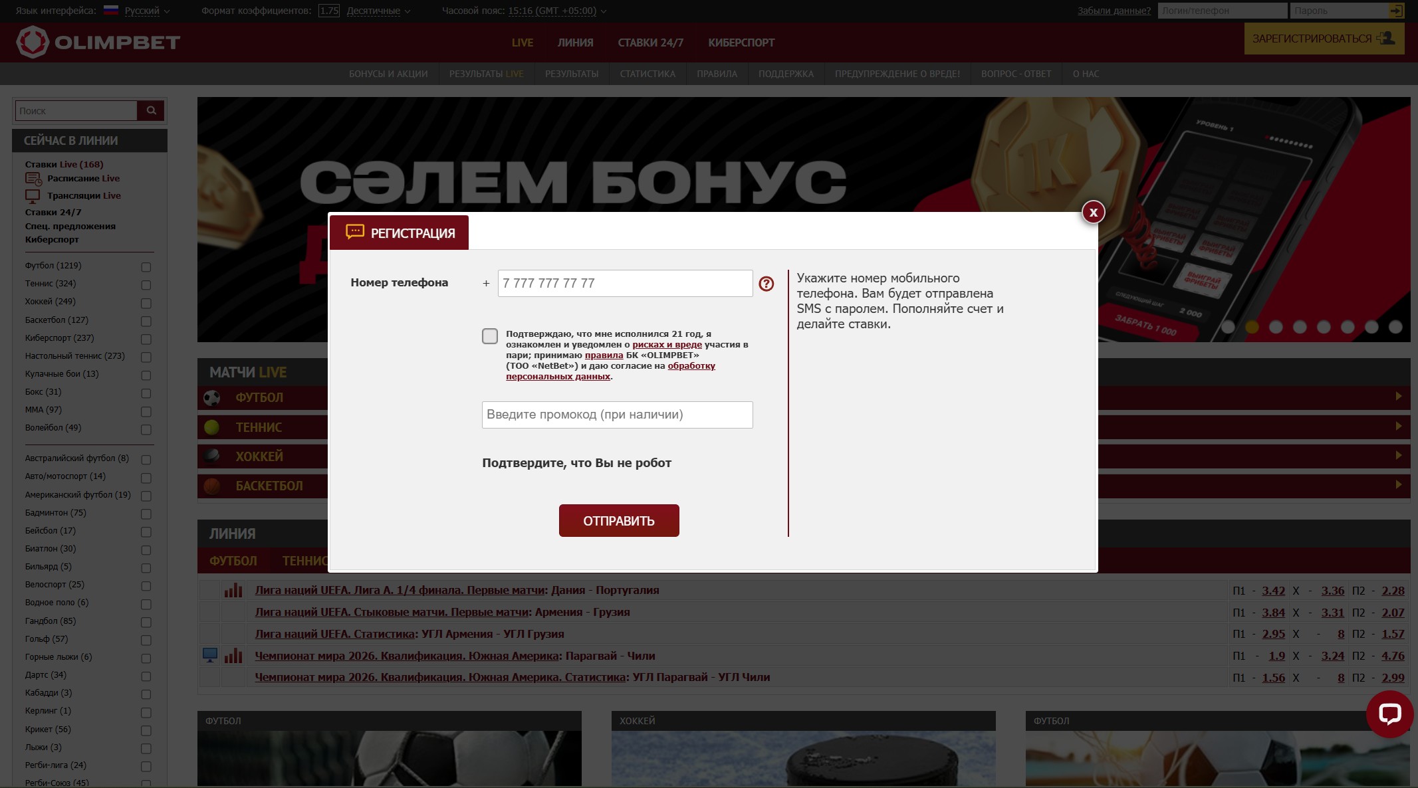Screen dimensions: 1418x788
Task: Tick the age 21 confirmation checkbox
Action: pos(490,336)
